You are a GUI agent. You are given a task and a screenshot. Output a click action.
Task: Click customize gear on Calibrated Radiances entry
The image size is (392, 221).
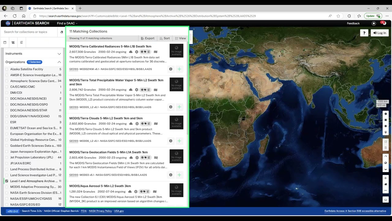pos(137,52)
